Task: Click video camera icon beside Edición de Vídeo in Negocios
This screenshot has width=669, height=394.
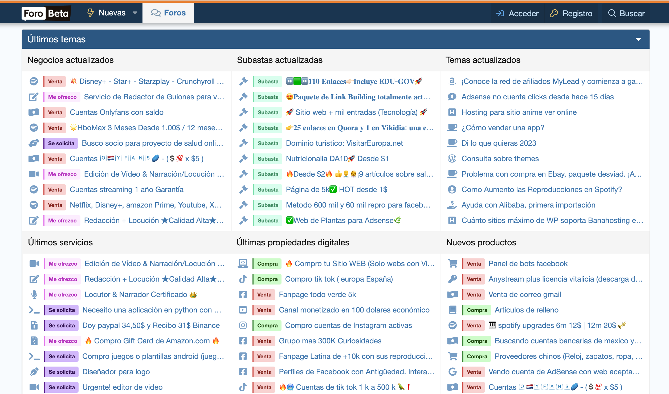Action: point(34,174)
